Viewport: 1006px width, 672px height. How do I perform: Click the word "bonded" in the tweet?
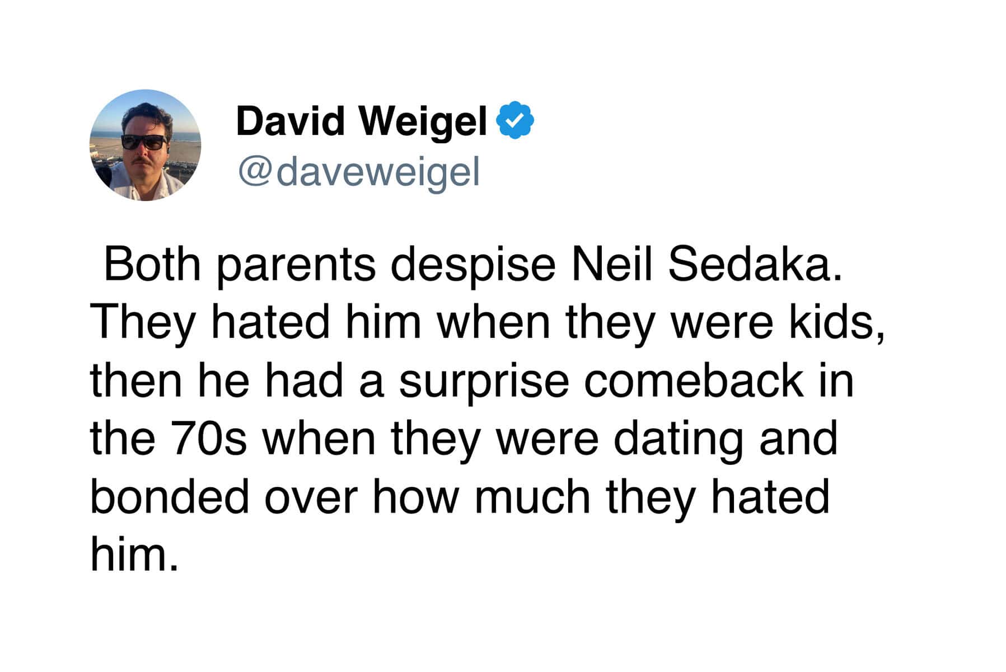pos(170,496)
